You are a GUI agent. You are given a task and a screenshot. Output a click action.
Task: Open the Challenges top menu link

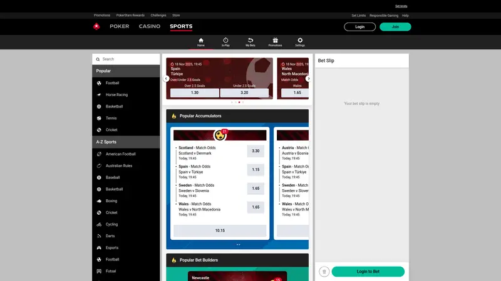[x=158, y=15]
